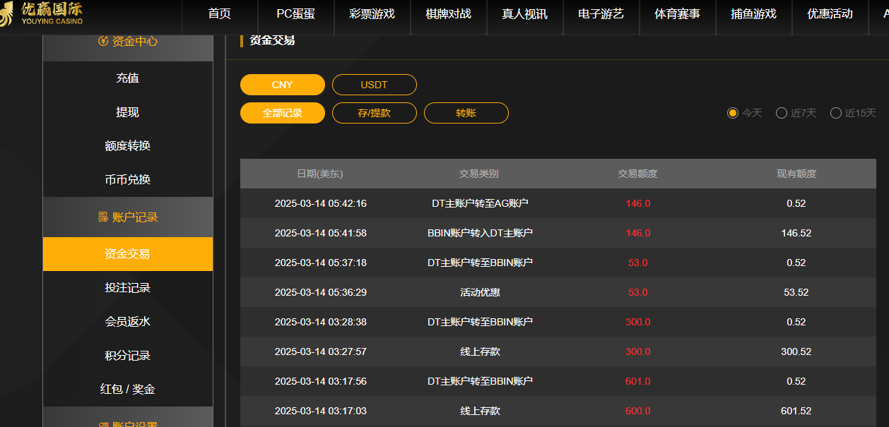
Task: Open the 提现 sidebar link
Action: tap(128, 112)
